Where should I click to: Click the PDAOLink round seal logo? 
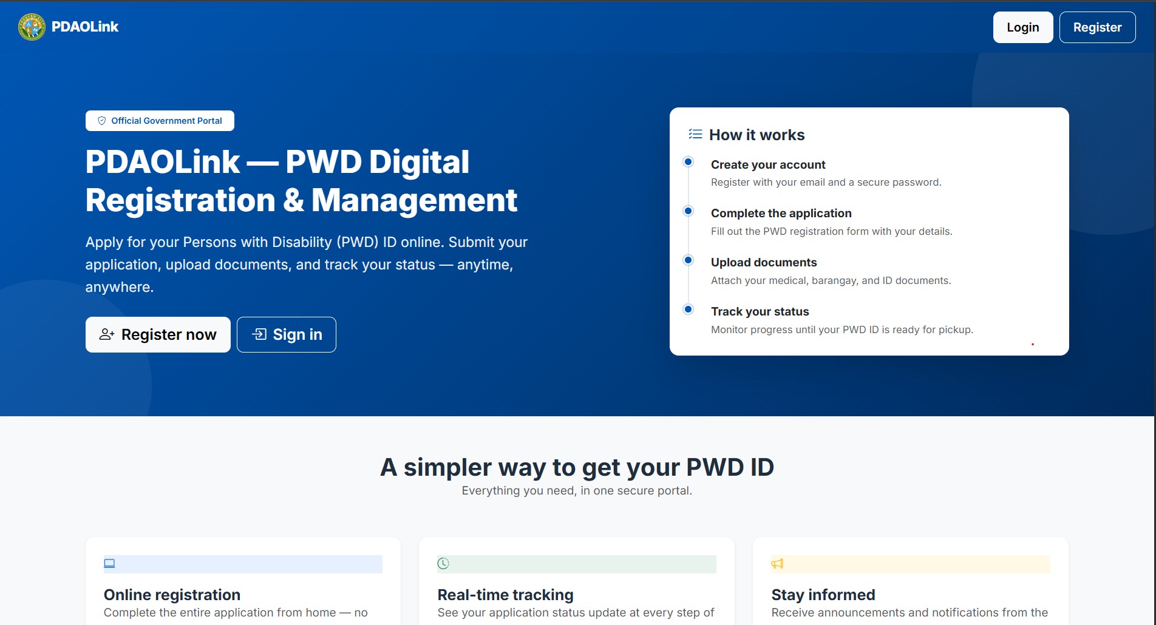(32, 27)
